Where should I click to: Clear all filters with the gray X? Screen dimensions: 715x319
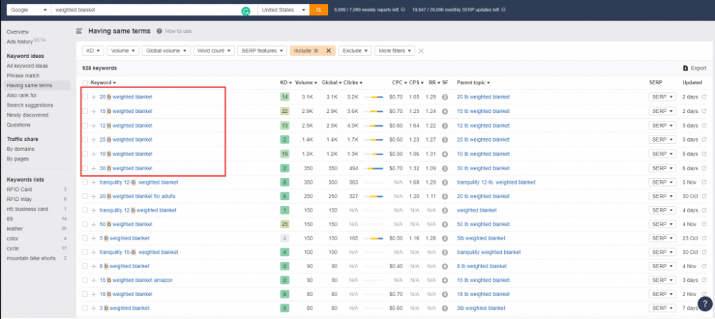[x=421, y=51]
